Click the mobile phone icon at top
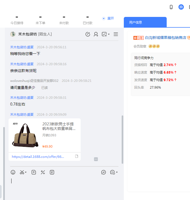The height and width of the screenshot is (200, 190). (x=171, y=7)
